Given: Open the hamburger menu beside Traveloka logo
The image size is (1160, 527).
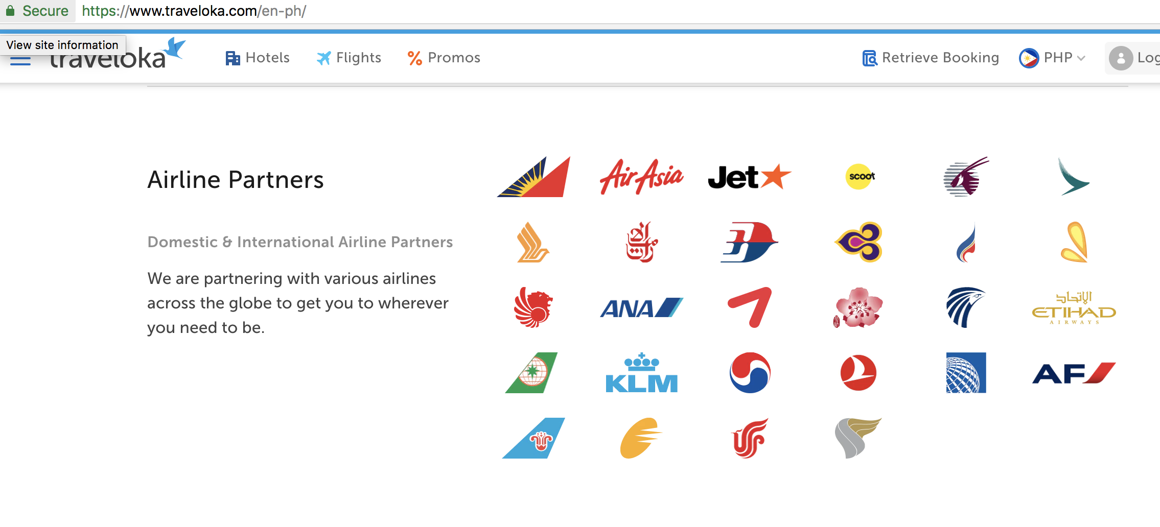Looking at the screenshot, I should pos(20,60).
